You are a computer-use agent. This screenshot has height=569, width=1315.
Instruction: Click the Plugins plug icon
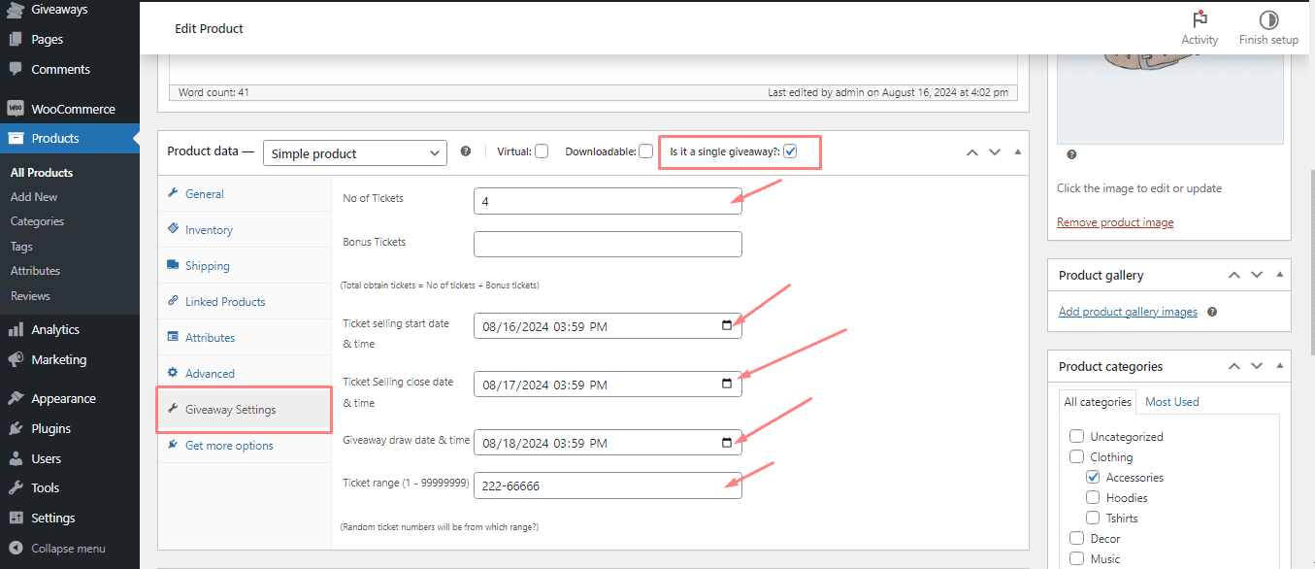(16, 428)
